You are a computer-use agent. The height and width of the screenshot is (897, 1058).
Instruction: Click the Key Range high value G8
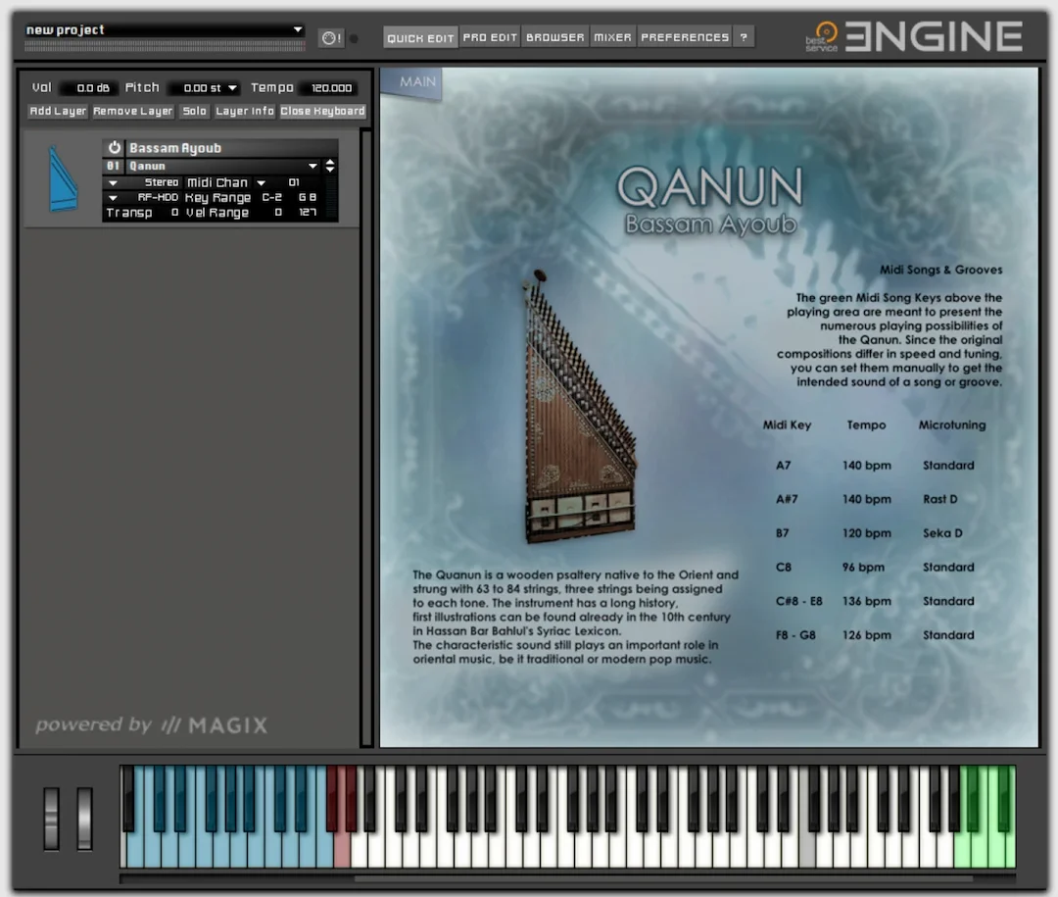pyautogui.click(x=307, y=197)
